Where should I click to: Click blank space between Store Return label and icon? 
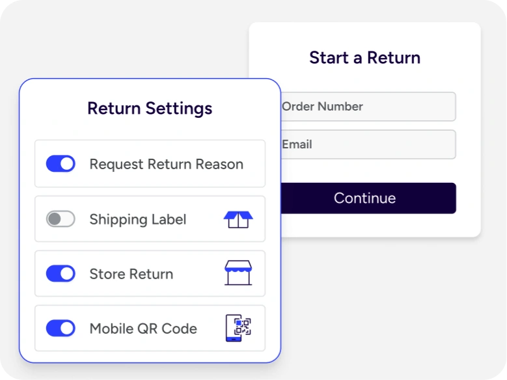pyautogui.click(x=198, y=274)
